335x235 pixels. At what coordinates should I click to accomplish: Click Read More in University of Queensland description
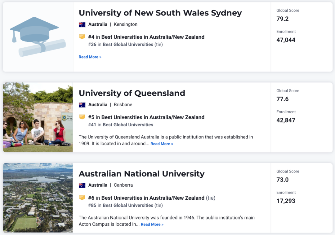tap(162, 144)
